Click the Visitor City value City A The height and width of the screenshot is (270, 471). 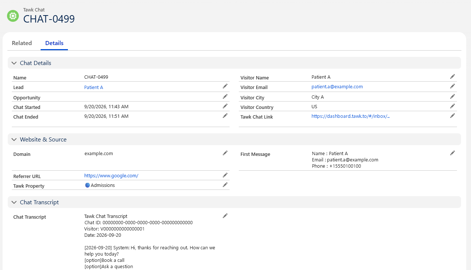[x=317, y=97]
